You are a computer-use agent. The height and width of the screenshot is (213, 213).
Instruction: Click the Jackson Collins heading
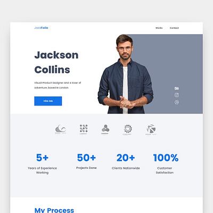56,62
